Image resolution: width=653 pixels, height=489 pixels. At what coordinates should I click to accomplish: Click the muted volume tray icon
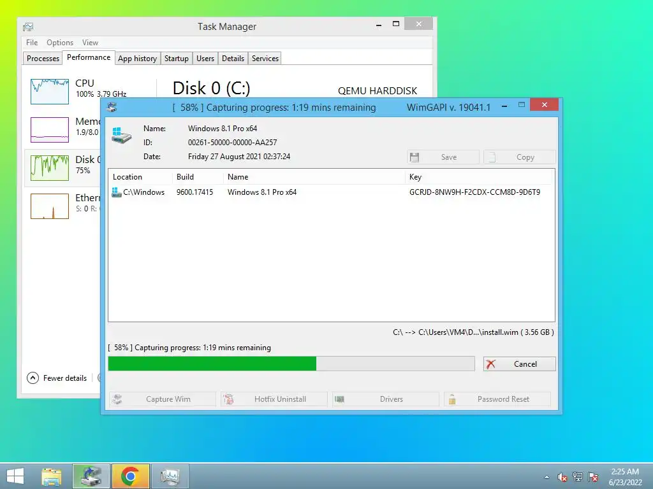tap(562, 477)
